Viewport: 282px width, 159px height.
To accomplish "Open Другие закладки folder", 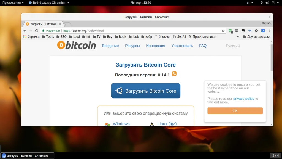I will 257,37.
